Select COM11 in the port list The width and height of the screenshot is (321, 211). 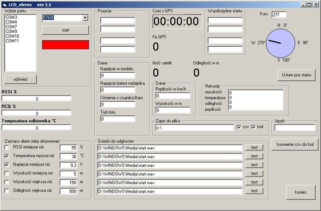pyautogui.click(x=12, y=41)
